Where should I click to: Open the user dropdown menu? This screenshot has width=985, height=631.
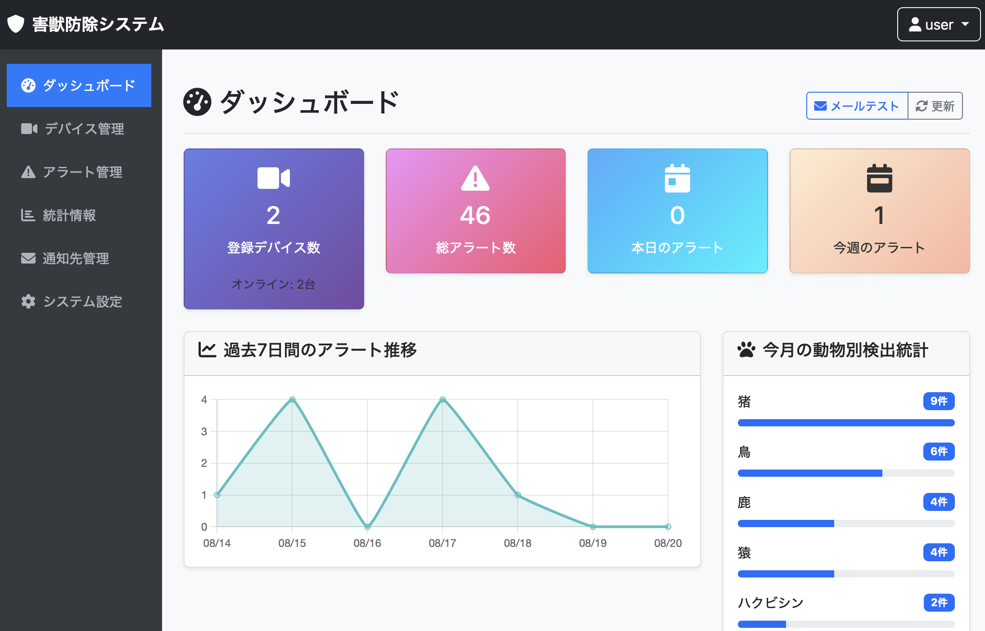coord(939,24)
